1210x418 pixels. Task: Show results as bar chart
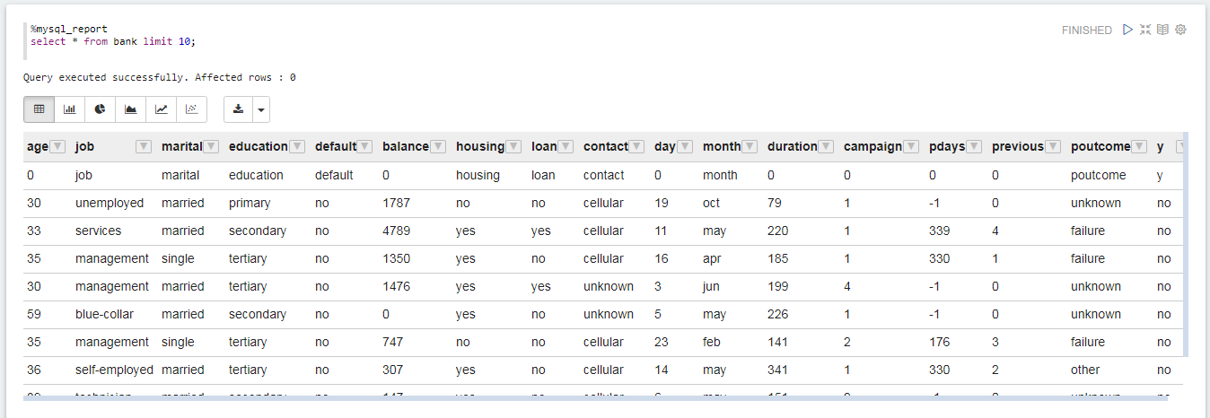(x=69, y=109)
